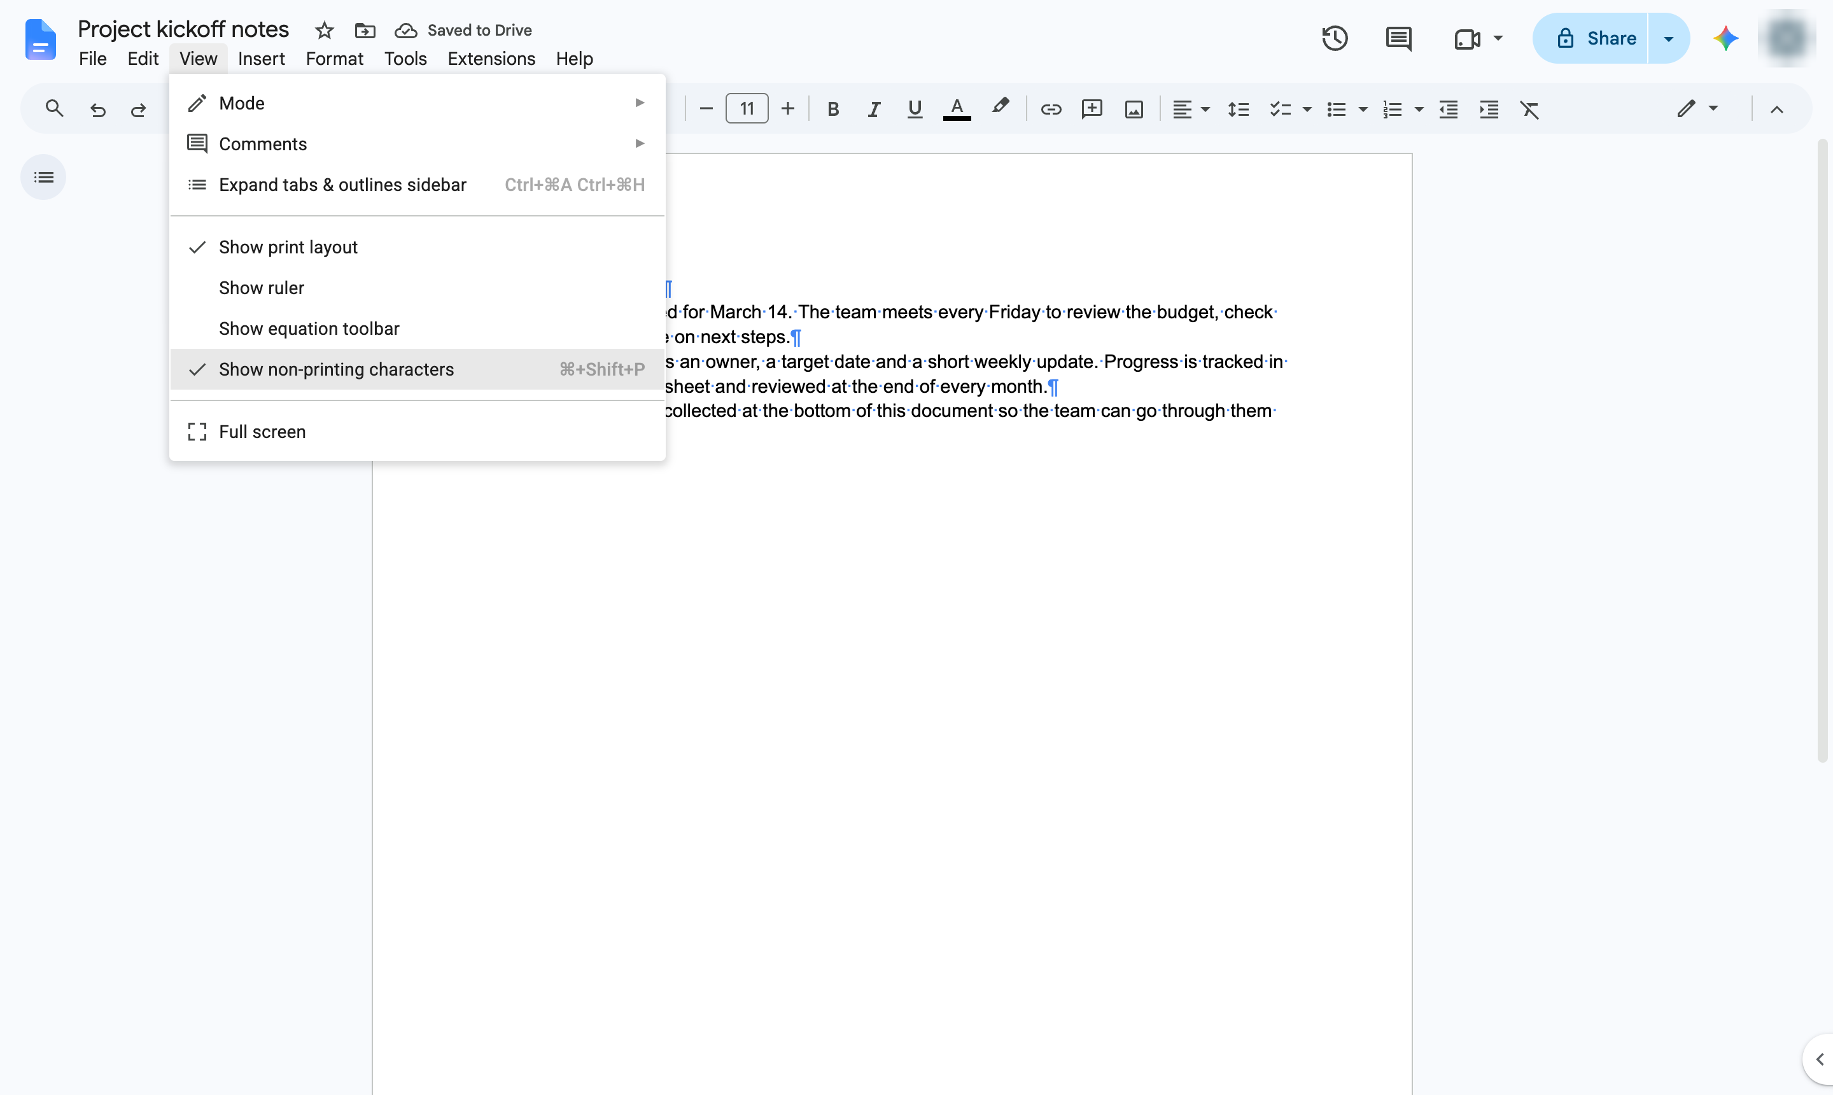Open all comments panel in header
1833x1095 pixels.
(1398, 38)
